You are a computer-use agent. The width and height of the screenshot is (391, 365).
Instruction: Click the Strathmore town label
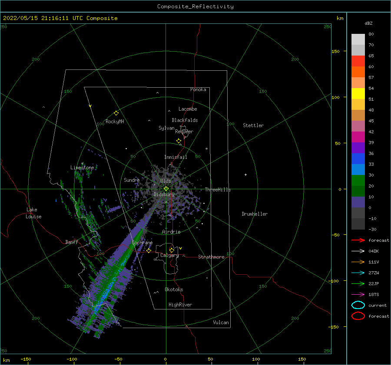pos(211,257)
